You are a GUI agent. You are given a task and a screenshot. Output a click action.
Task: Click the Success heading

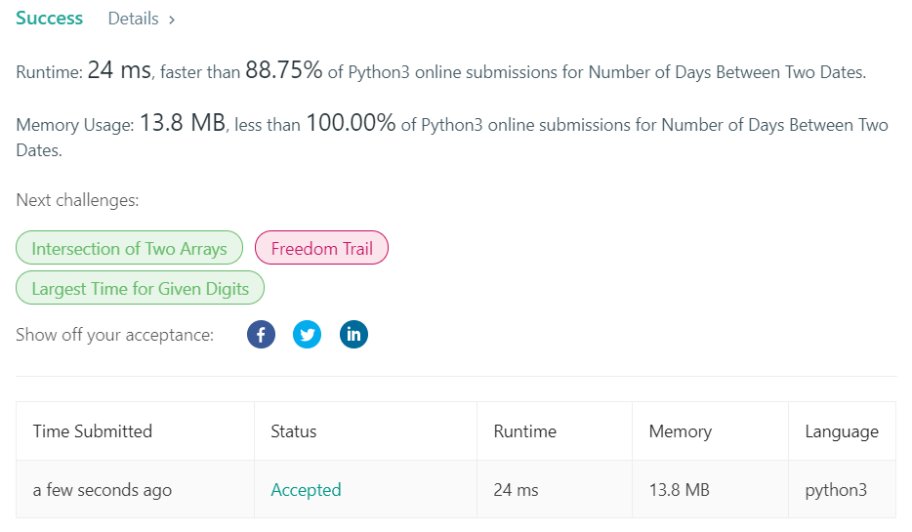click(x=49, y=19)
